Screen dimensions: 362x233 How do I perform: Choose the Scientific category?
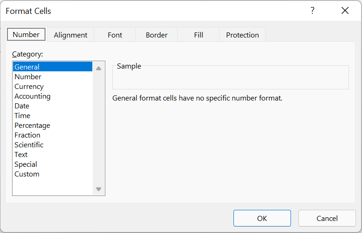click(52, 145)
